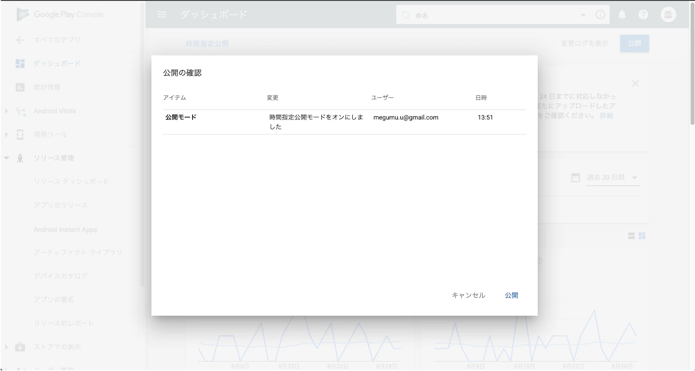Click 変更ログを表示
Image resolution: width=695 pixels, height=371 pixels.
click(585, 43)
